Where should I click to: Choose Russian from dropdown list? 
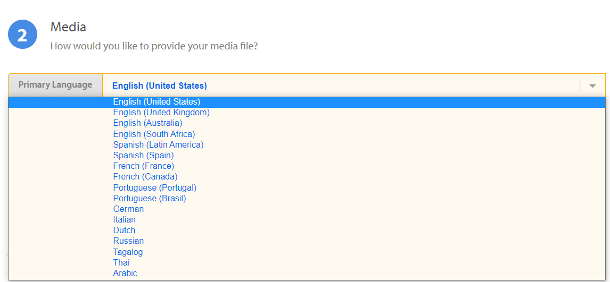tap(307, 241)
